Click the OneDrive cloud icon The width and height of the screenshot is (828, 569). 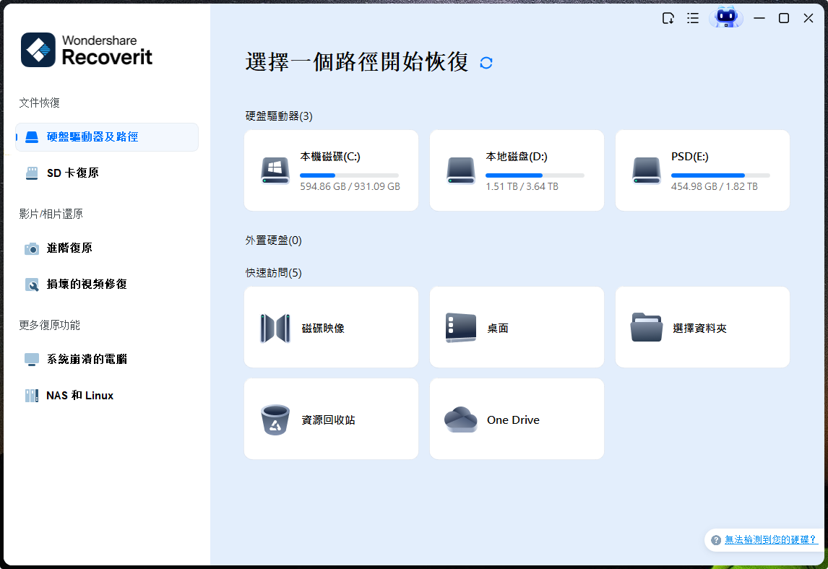point(460,420)
